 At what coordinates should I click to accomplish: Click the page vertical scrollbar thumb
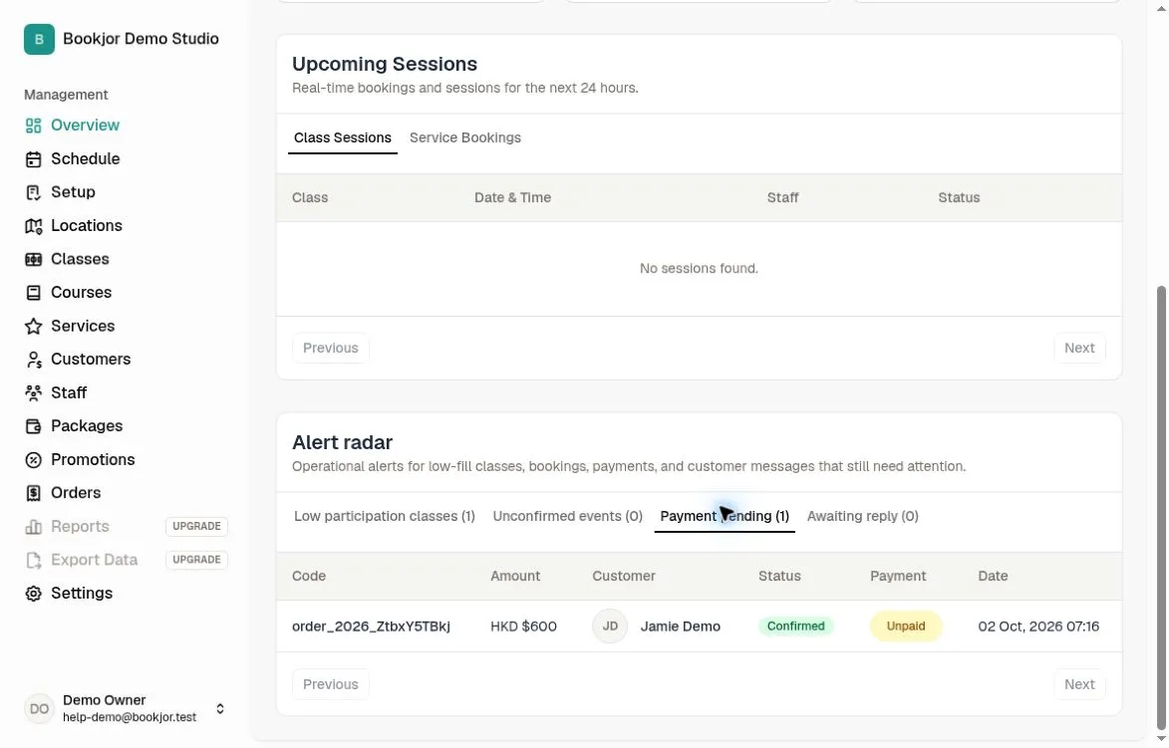coord(1160,507)
